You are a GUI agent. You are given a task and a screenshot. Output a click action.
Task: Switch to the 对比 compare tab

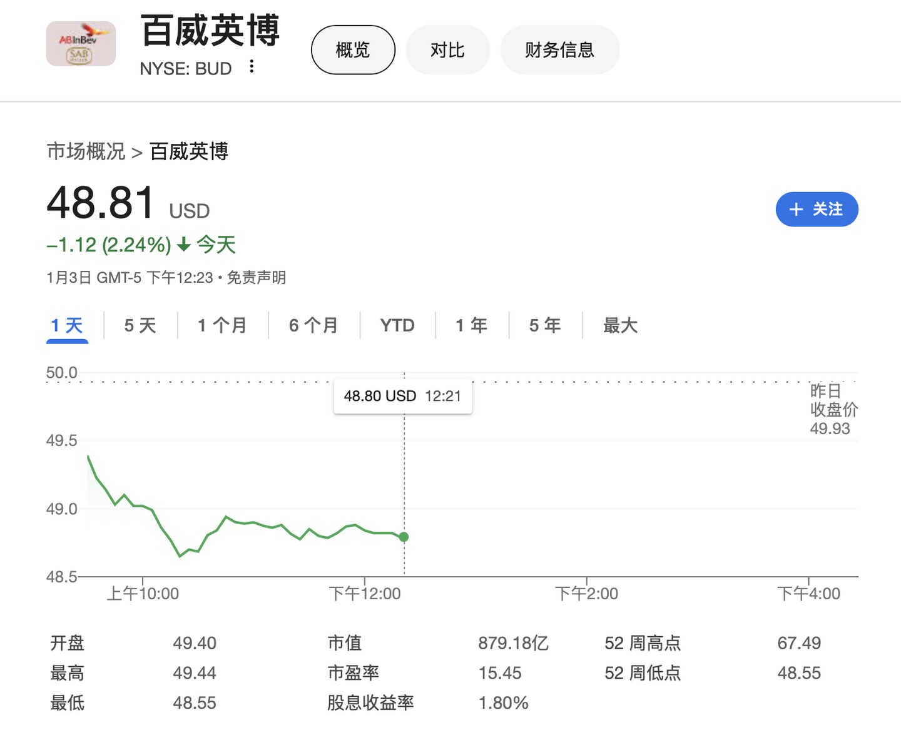pos(447,50)
